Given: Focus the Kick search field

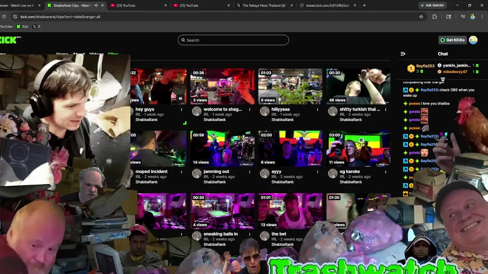Looking at the screenshot, I should click(x=233, y=40).
